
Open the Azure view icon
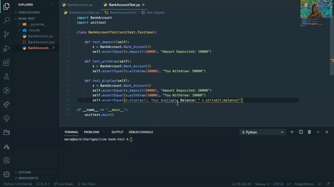coord(6,146)
